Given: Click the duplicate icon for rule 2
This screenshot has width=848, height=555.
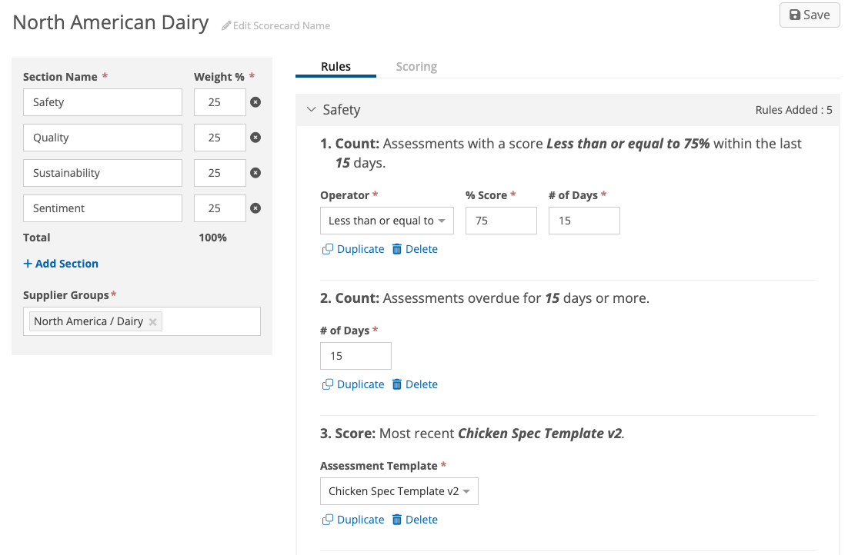Looking at the screenshot, I should [x=328, y=384].
